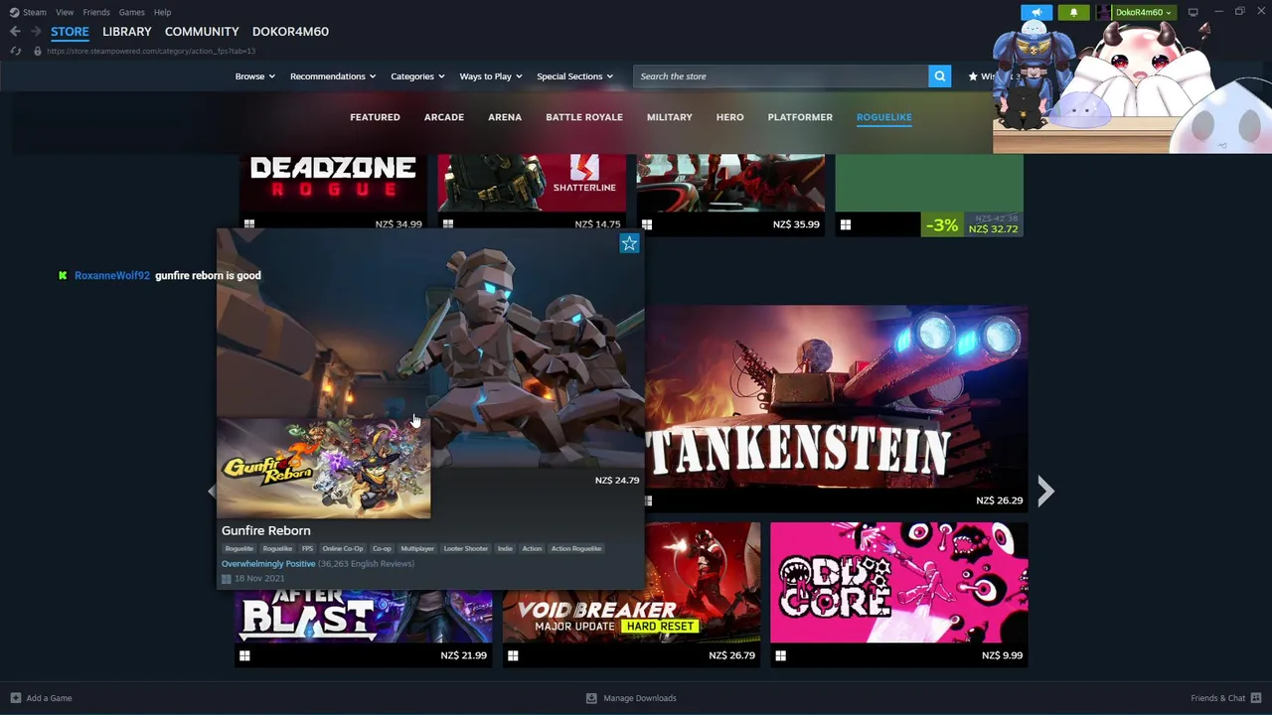Focus the Search the store field

point(780,76)
